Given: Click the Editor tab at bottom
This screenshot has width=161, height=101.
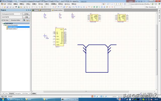Looking at the screenshot, I should click(x=34, y=93).
